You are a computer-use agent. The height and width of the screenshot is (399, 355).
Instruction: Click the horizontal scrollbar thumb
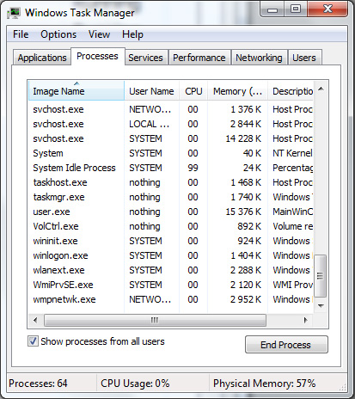click(155, 320)
